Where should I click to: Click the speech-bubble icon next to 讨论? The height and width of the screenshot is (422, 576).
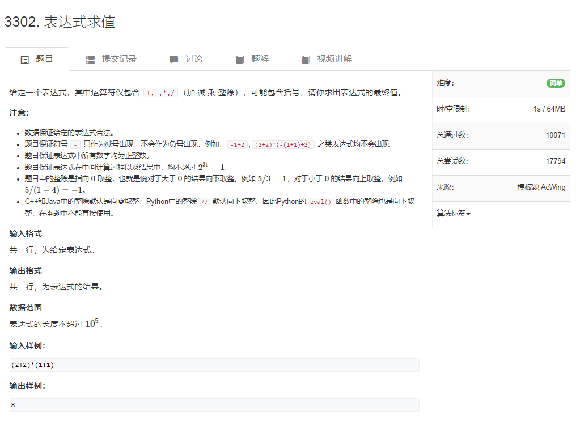[173, 59]
